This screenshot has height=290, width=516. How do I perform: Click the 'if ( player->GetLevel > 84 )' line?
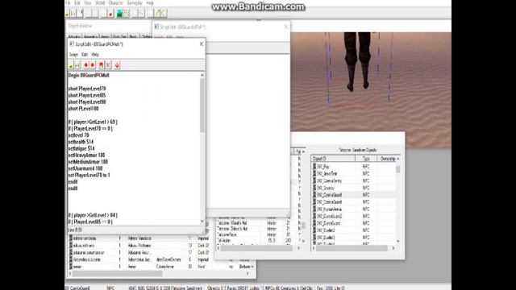click(x=93, y=215)
